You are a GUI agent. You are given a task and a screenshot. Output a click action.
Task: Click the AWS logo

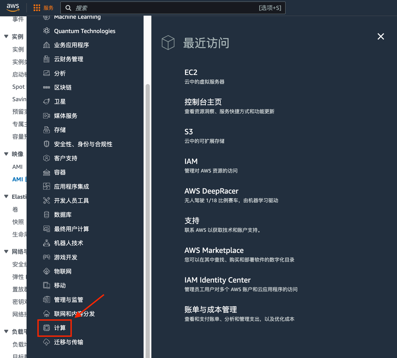click(13, 8)
